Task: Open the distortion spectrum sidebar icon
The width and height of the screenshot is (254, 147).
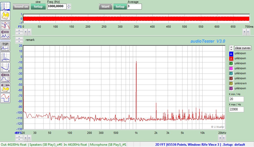Action: [5, 57]
